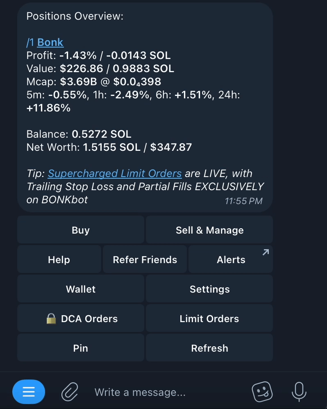Open Supercharged Limit Orders link

(115, 173)
